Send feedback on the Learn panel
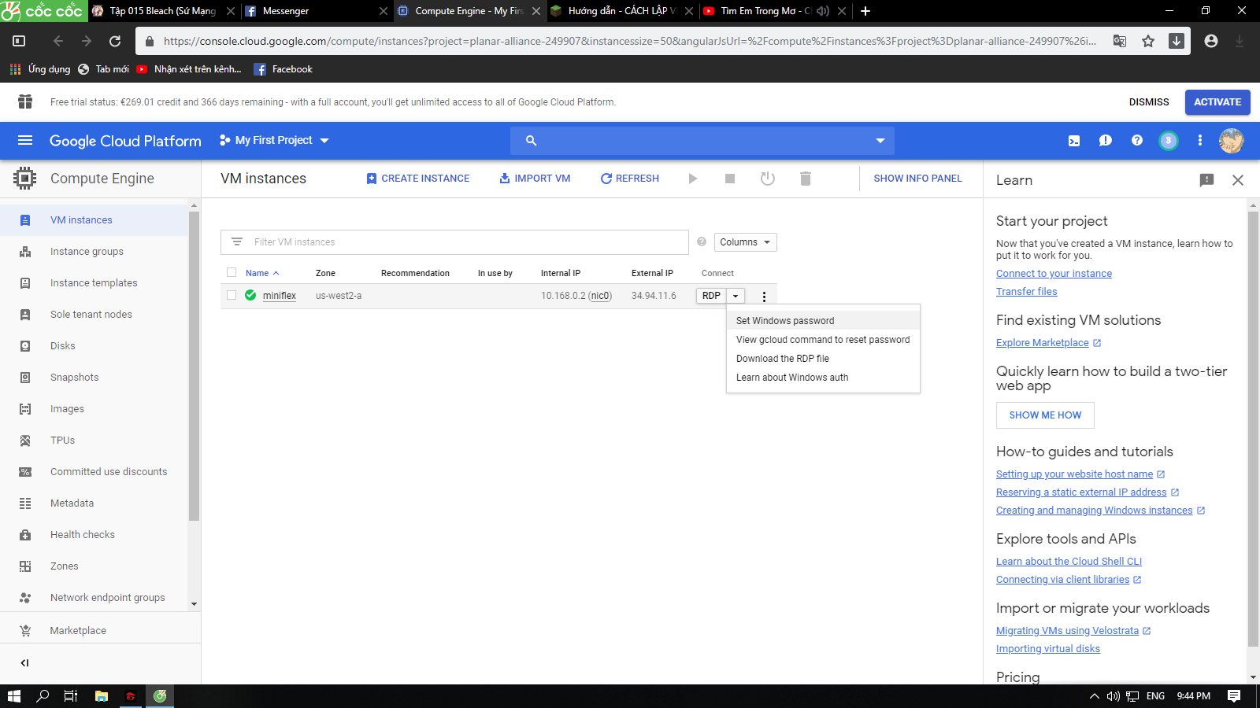 [1206, 180]
